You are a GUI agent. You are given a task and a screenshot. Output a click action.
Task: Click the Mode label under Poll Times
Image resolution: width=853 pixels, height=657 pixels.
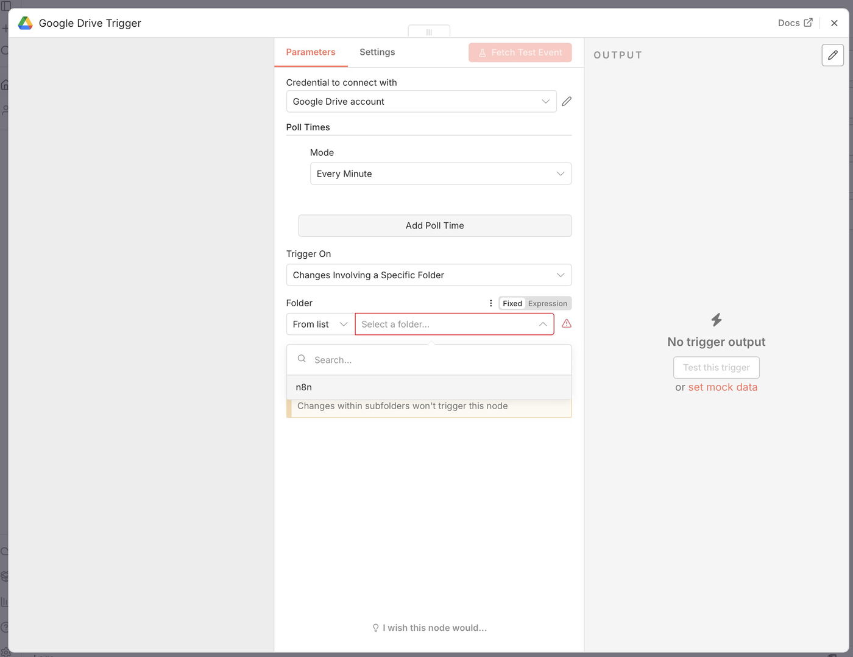coord(322,152)
